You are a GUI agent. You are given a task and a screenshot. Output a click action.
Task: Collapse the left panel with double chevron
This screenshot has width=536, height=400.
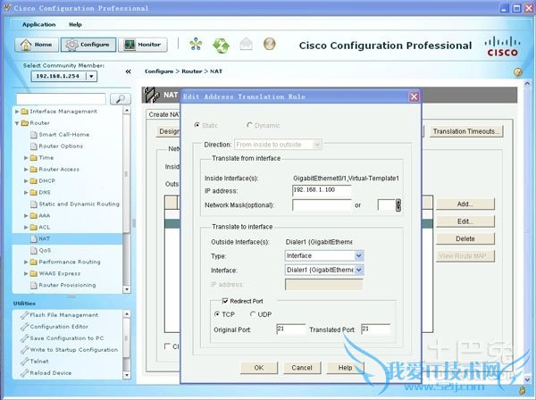click(128, 71)
